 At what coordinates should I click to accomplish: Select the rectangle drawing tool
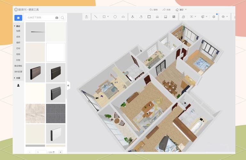(104, 17)
